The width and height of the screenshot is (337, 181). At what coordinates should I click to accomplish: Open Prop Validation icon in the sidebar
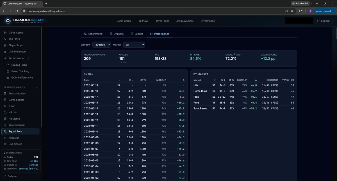pyautogui.click(x=5, y=93)
